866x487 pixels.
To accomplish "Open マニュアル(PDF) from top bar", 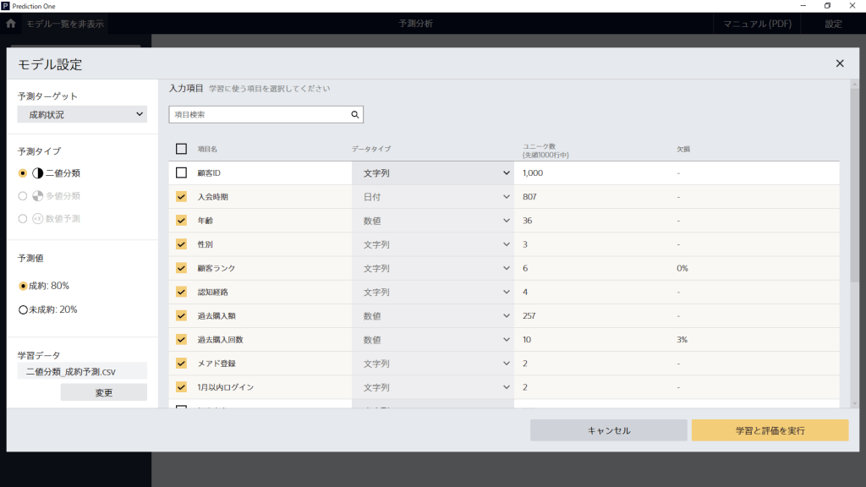I will (757, 24).
